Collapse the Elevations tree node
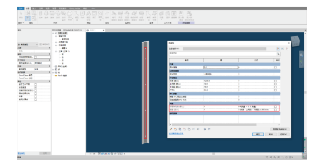 (56, 51)
